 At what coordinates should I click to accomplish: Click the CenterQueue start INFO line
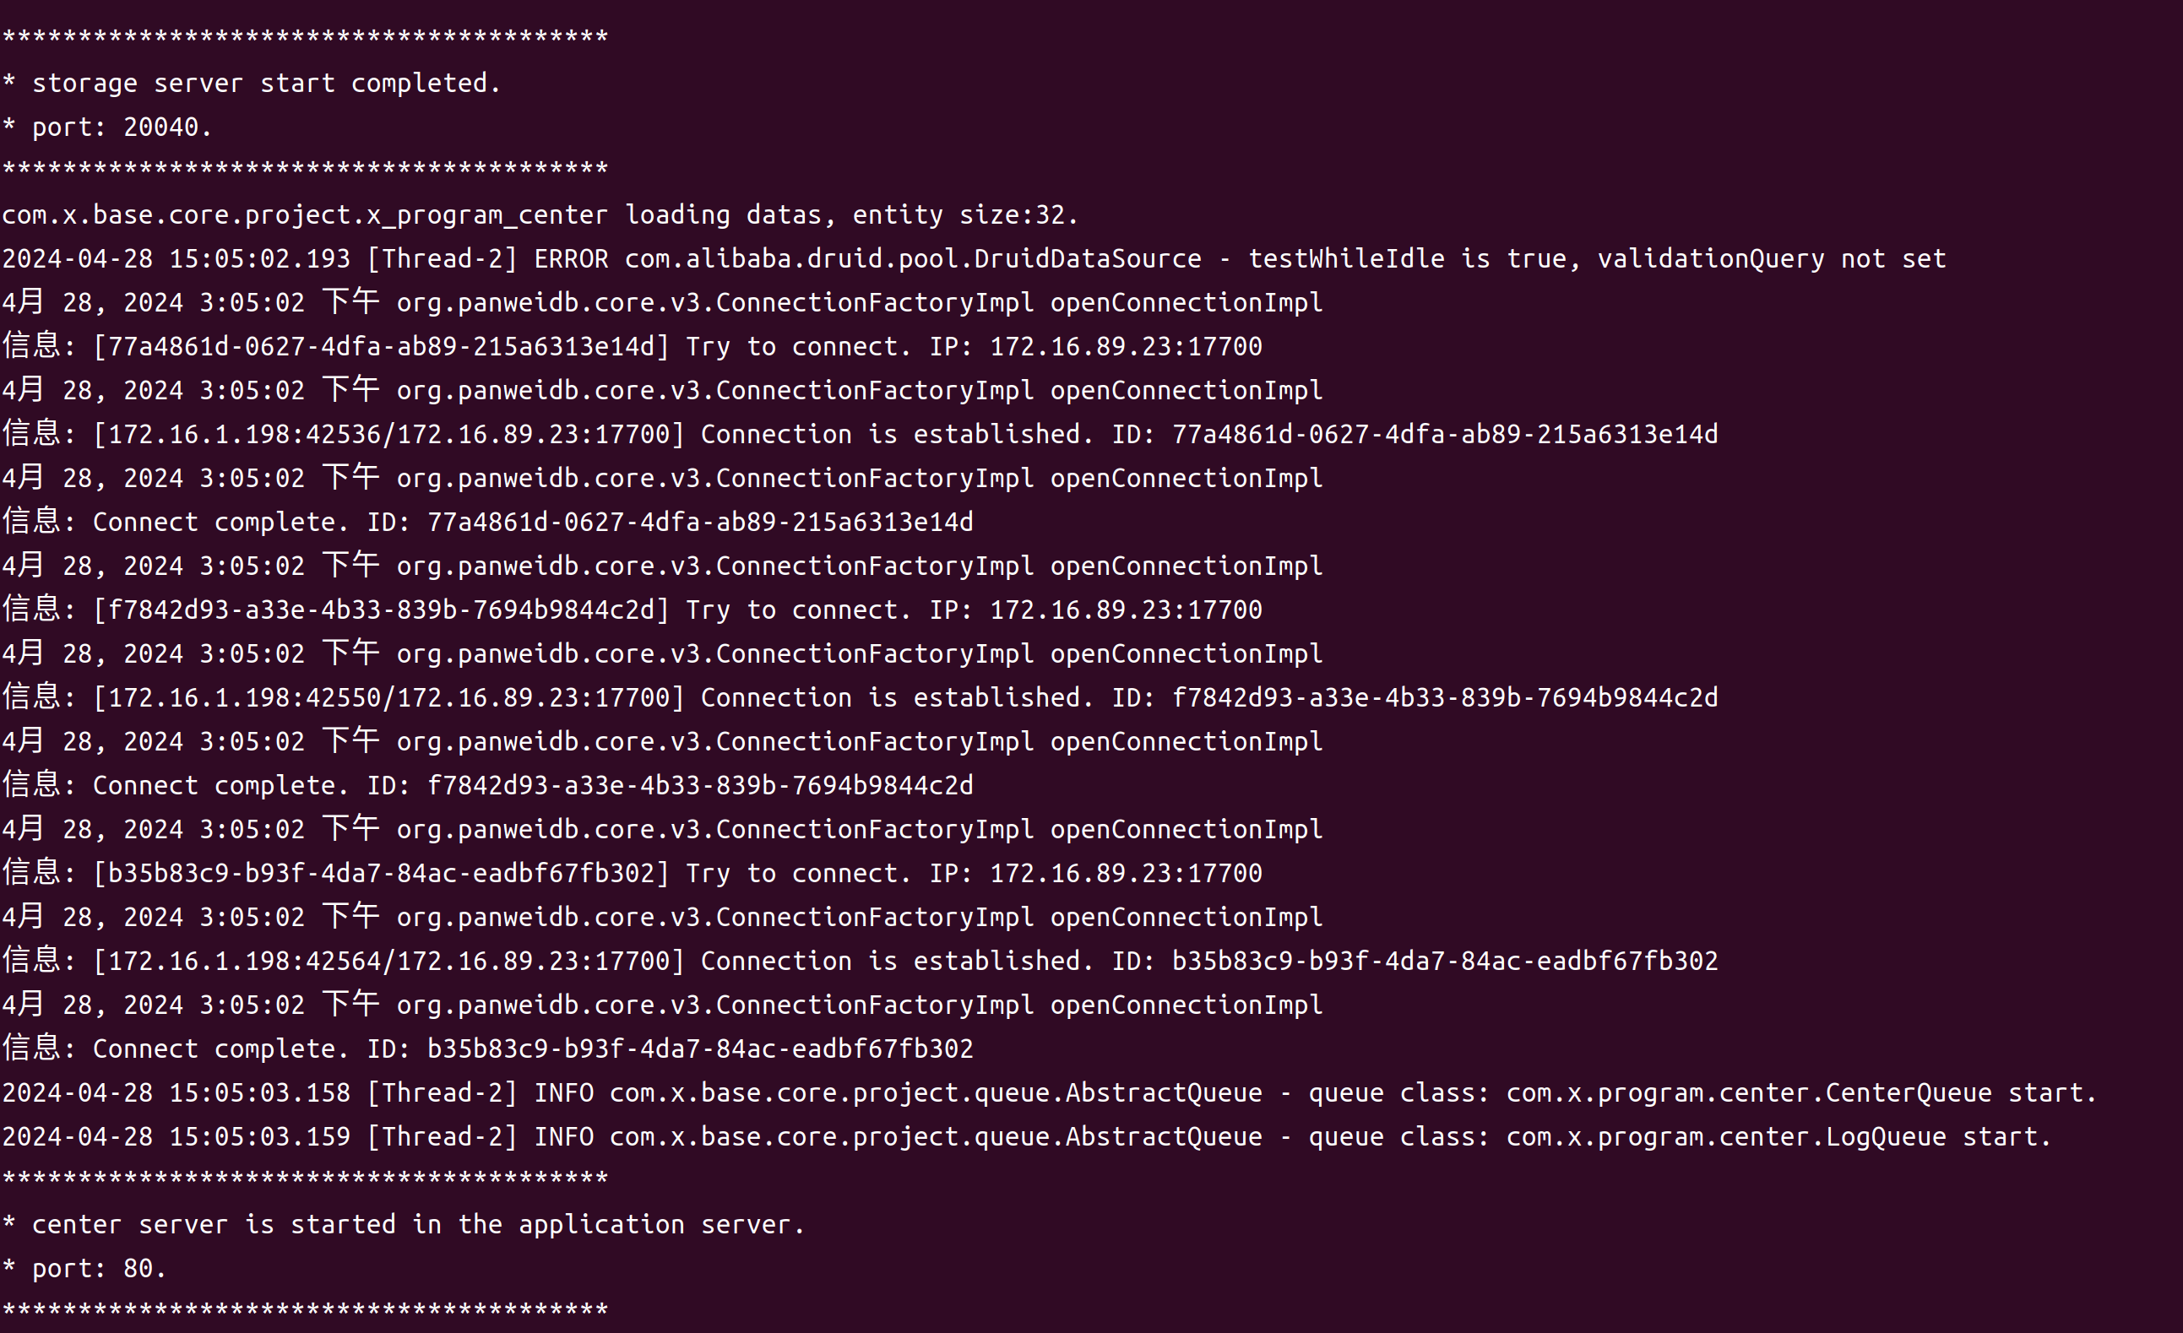coord(1050,1092)
